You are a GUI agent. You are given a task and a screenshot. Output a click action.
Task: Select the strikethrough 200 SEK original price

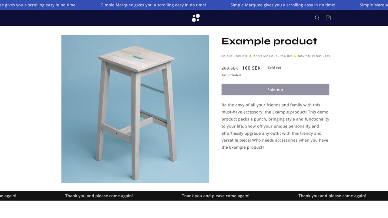tap(229, 68)
